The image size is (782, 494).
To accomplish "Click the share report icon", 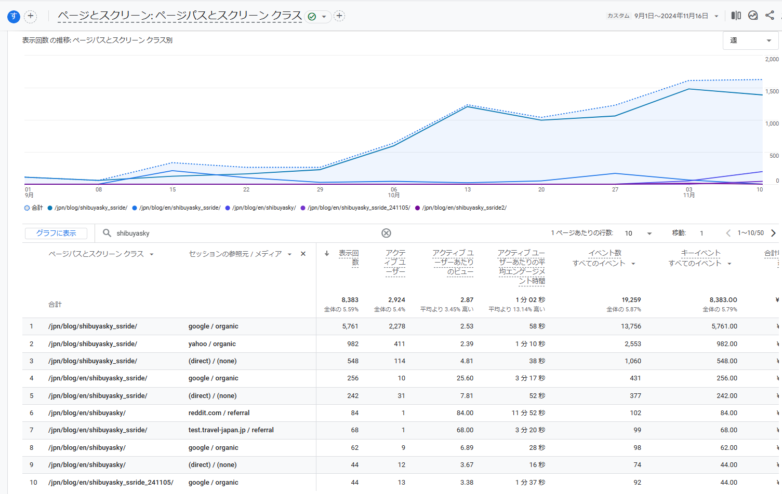I will 770,16.
